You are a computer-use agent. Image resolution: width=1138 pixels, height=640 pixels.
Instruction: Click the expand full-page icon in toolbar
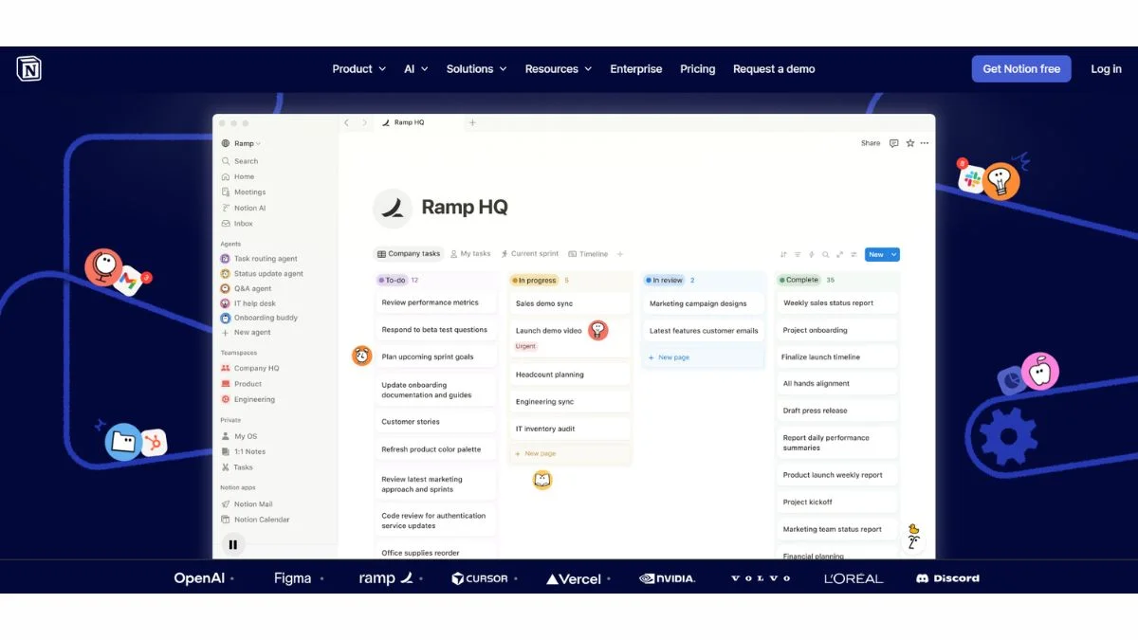840,254
